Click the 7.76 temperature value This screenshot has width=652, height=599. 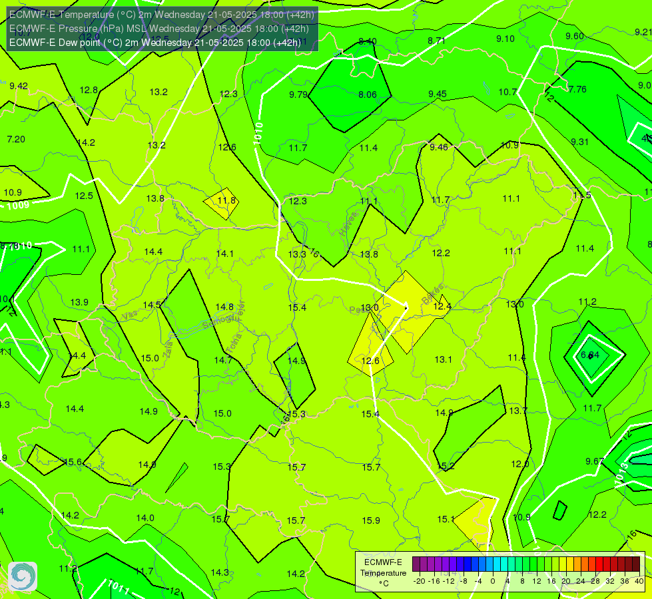pos(577,89)
